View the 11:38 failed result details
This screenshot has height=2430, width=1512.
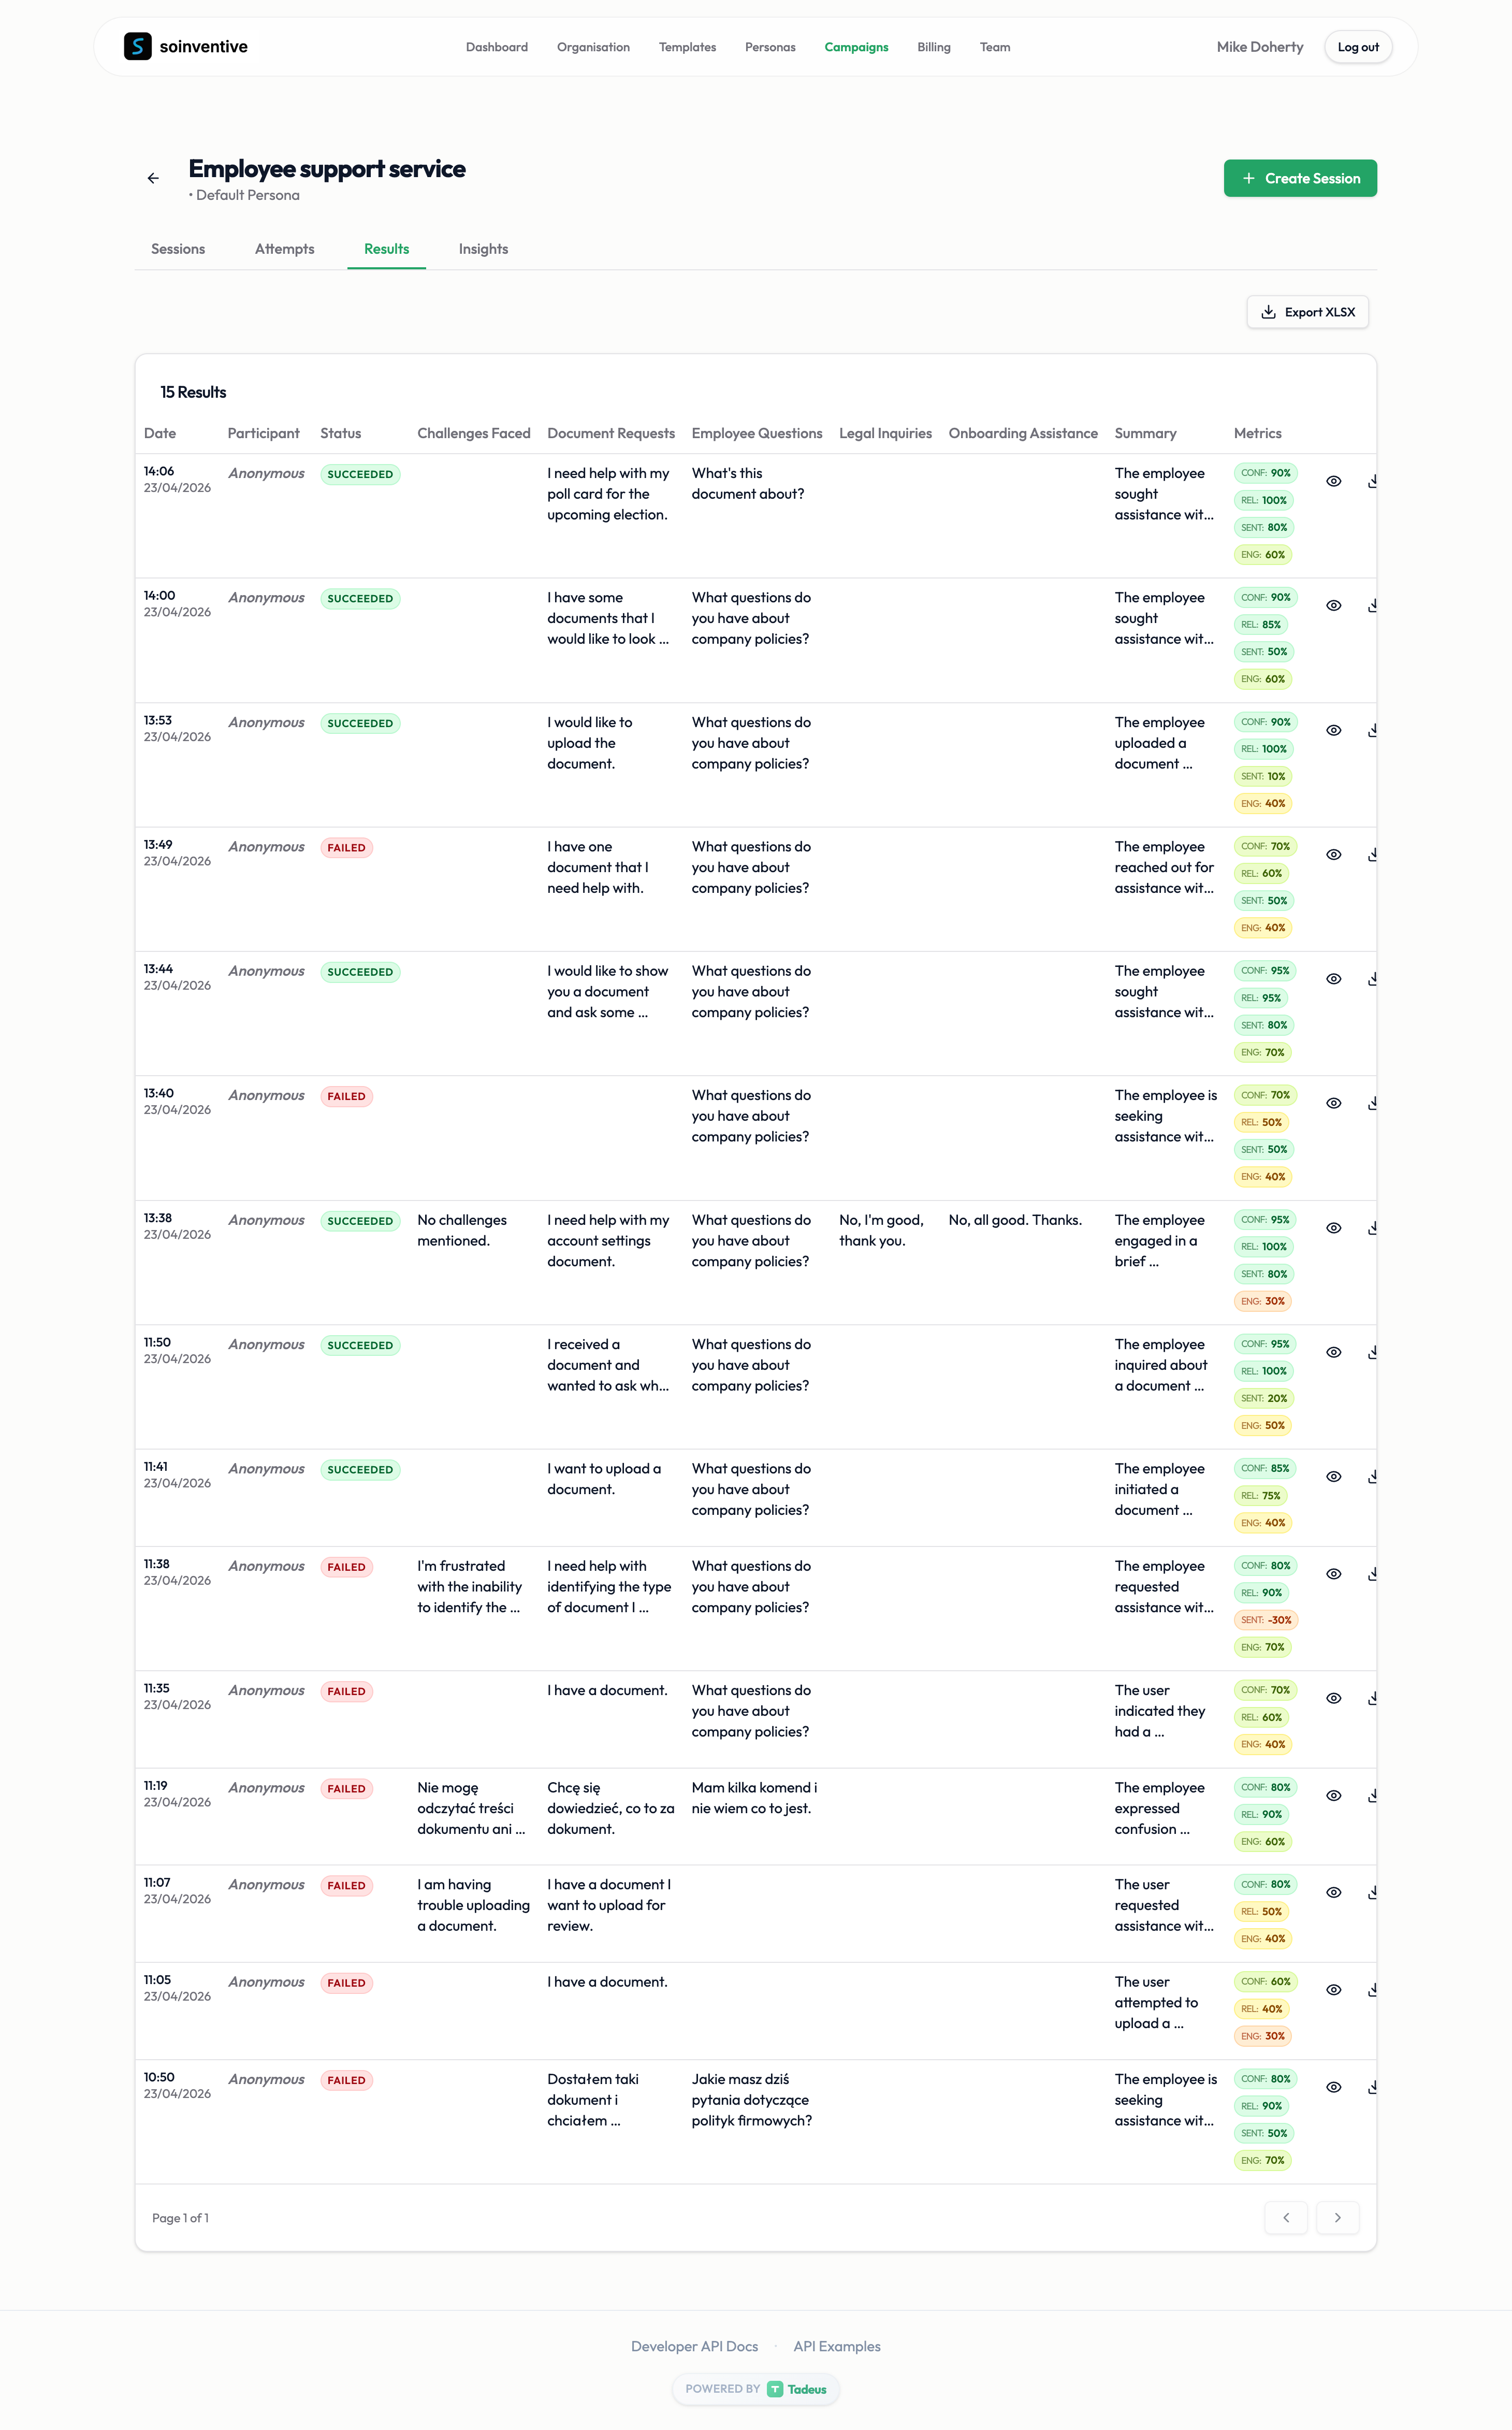coord(1333,1574)
